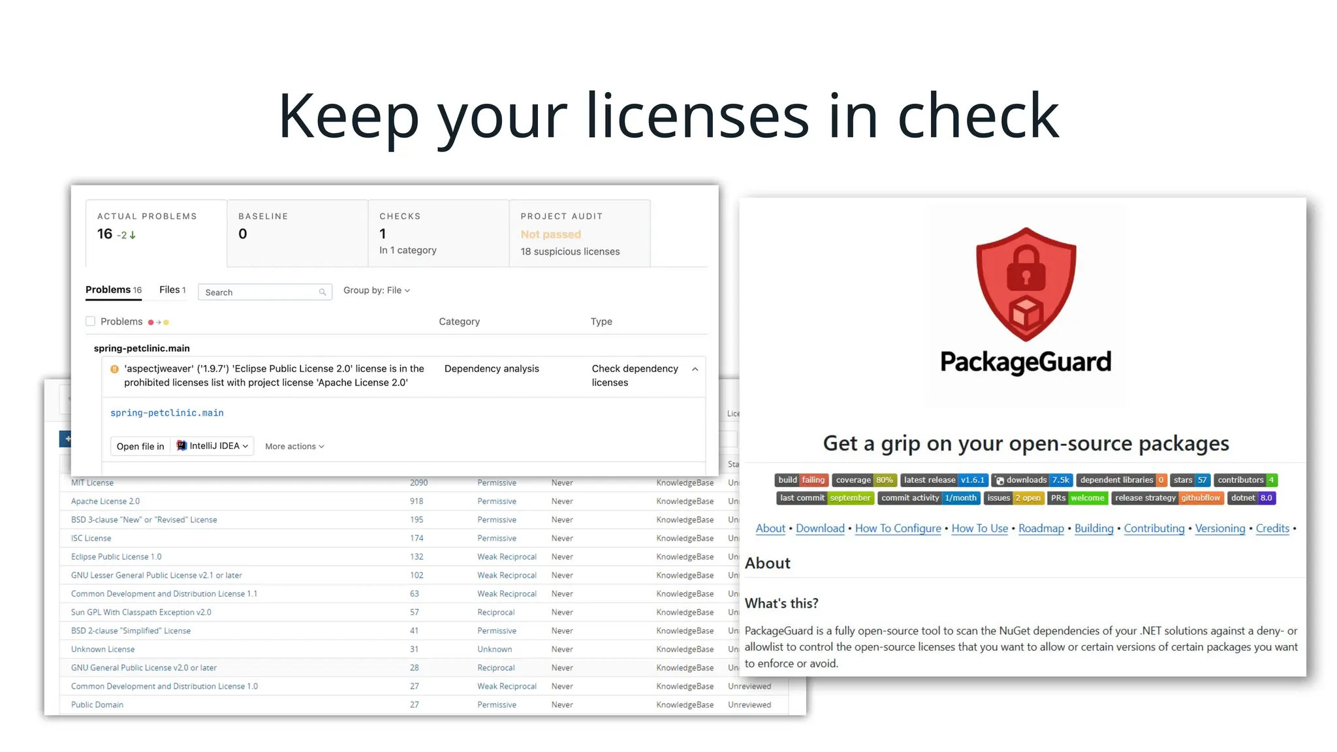Viewport: 1337px width, 752px height.
Task: Open BSD 2-clause "Simplified" License row
Action: [x=131, y=631]
